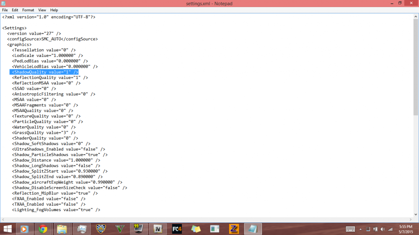Click the Shadow_aircraftExpWeight line

[x=67, y=182]
